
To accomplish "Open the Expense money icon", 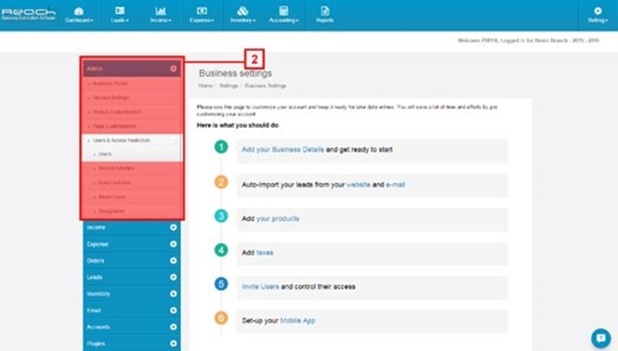I will [x=202, y=11].
